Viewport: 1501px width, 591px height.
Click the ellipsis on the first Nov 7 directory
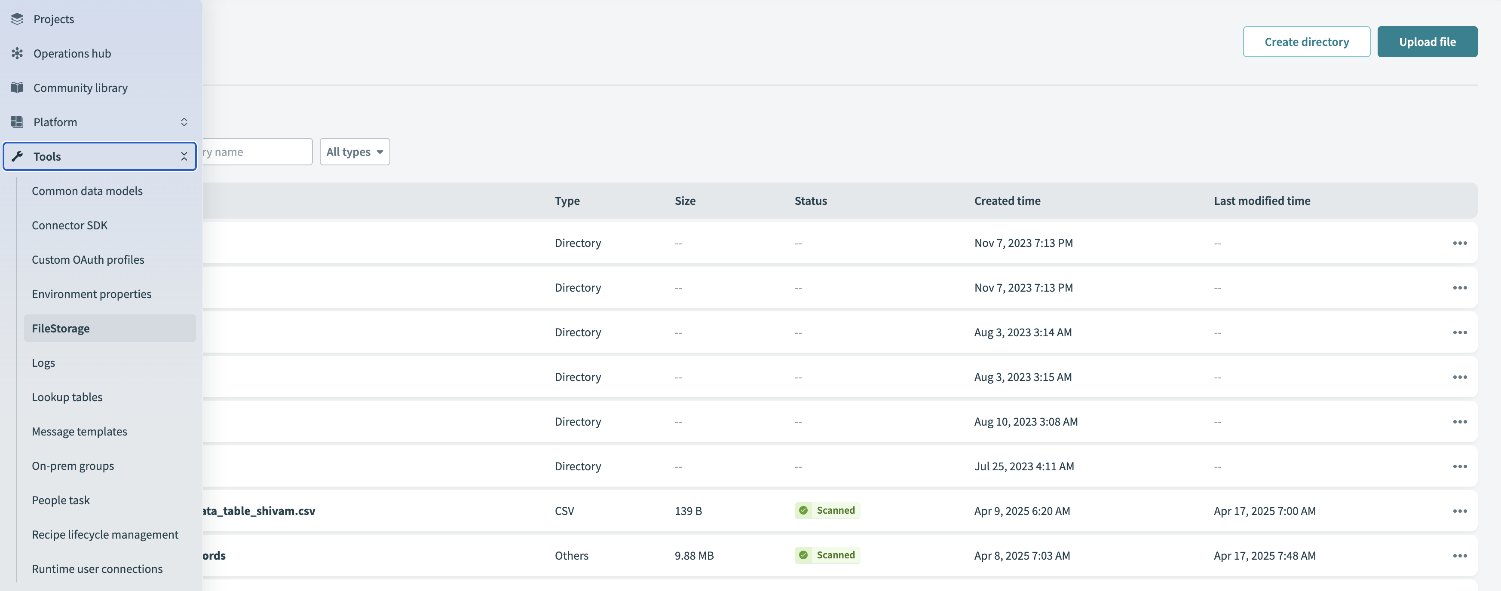click(x=1460, y=243)
